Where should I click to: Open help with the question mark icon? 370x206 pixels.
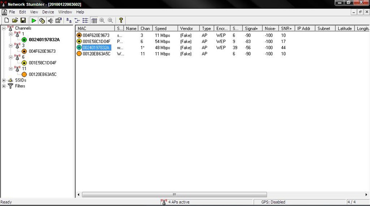tap(121, 20)
